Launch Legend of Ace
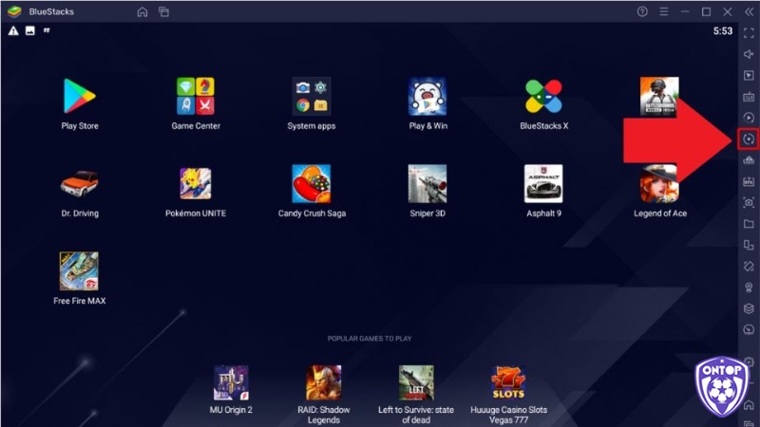The width and height of the screenshot is (760, 427). (x=659, y=183)
